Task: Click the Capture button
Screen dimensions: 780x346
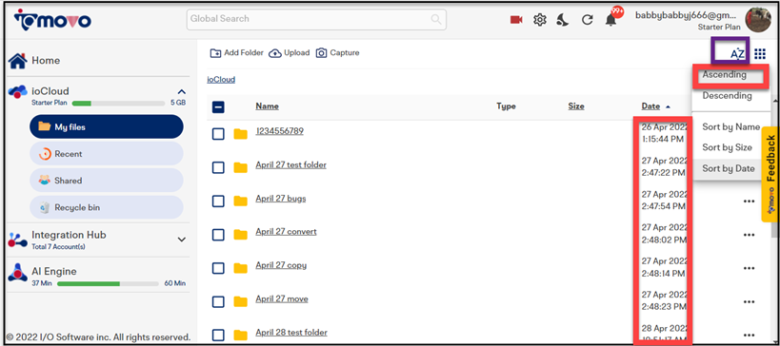Action: [338, 52]
